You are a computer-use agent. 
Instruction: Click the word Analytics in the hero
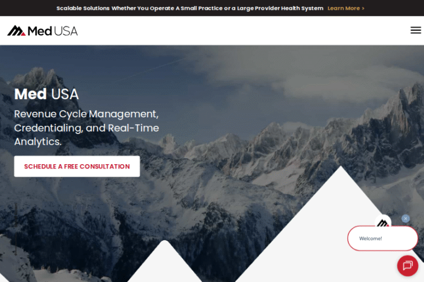38,142
